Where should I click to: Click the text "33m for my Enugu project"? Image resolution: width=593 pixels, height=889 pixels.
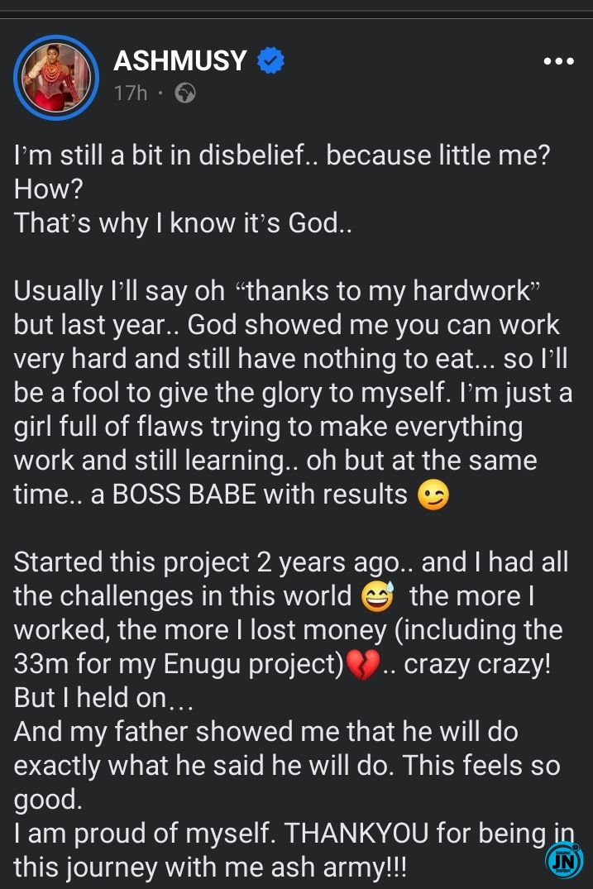[x=179, y=665]
